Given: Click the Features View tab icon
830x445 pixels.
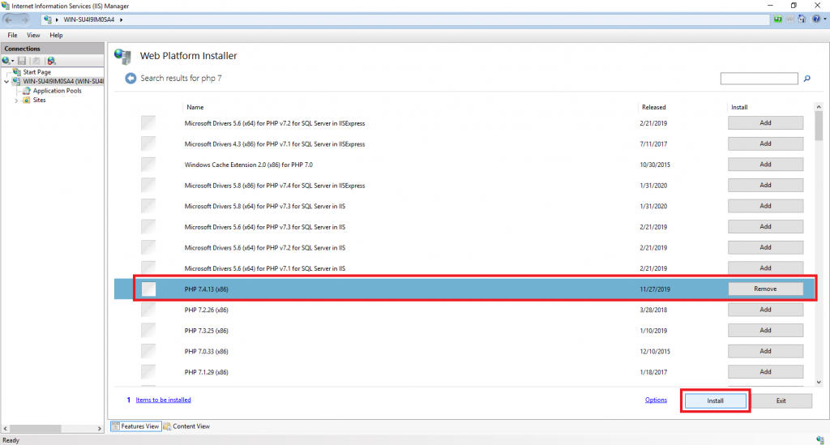Looking at the screenshot, I should 115,426.
